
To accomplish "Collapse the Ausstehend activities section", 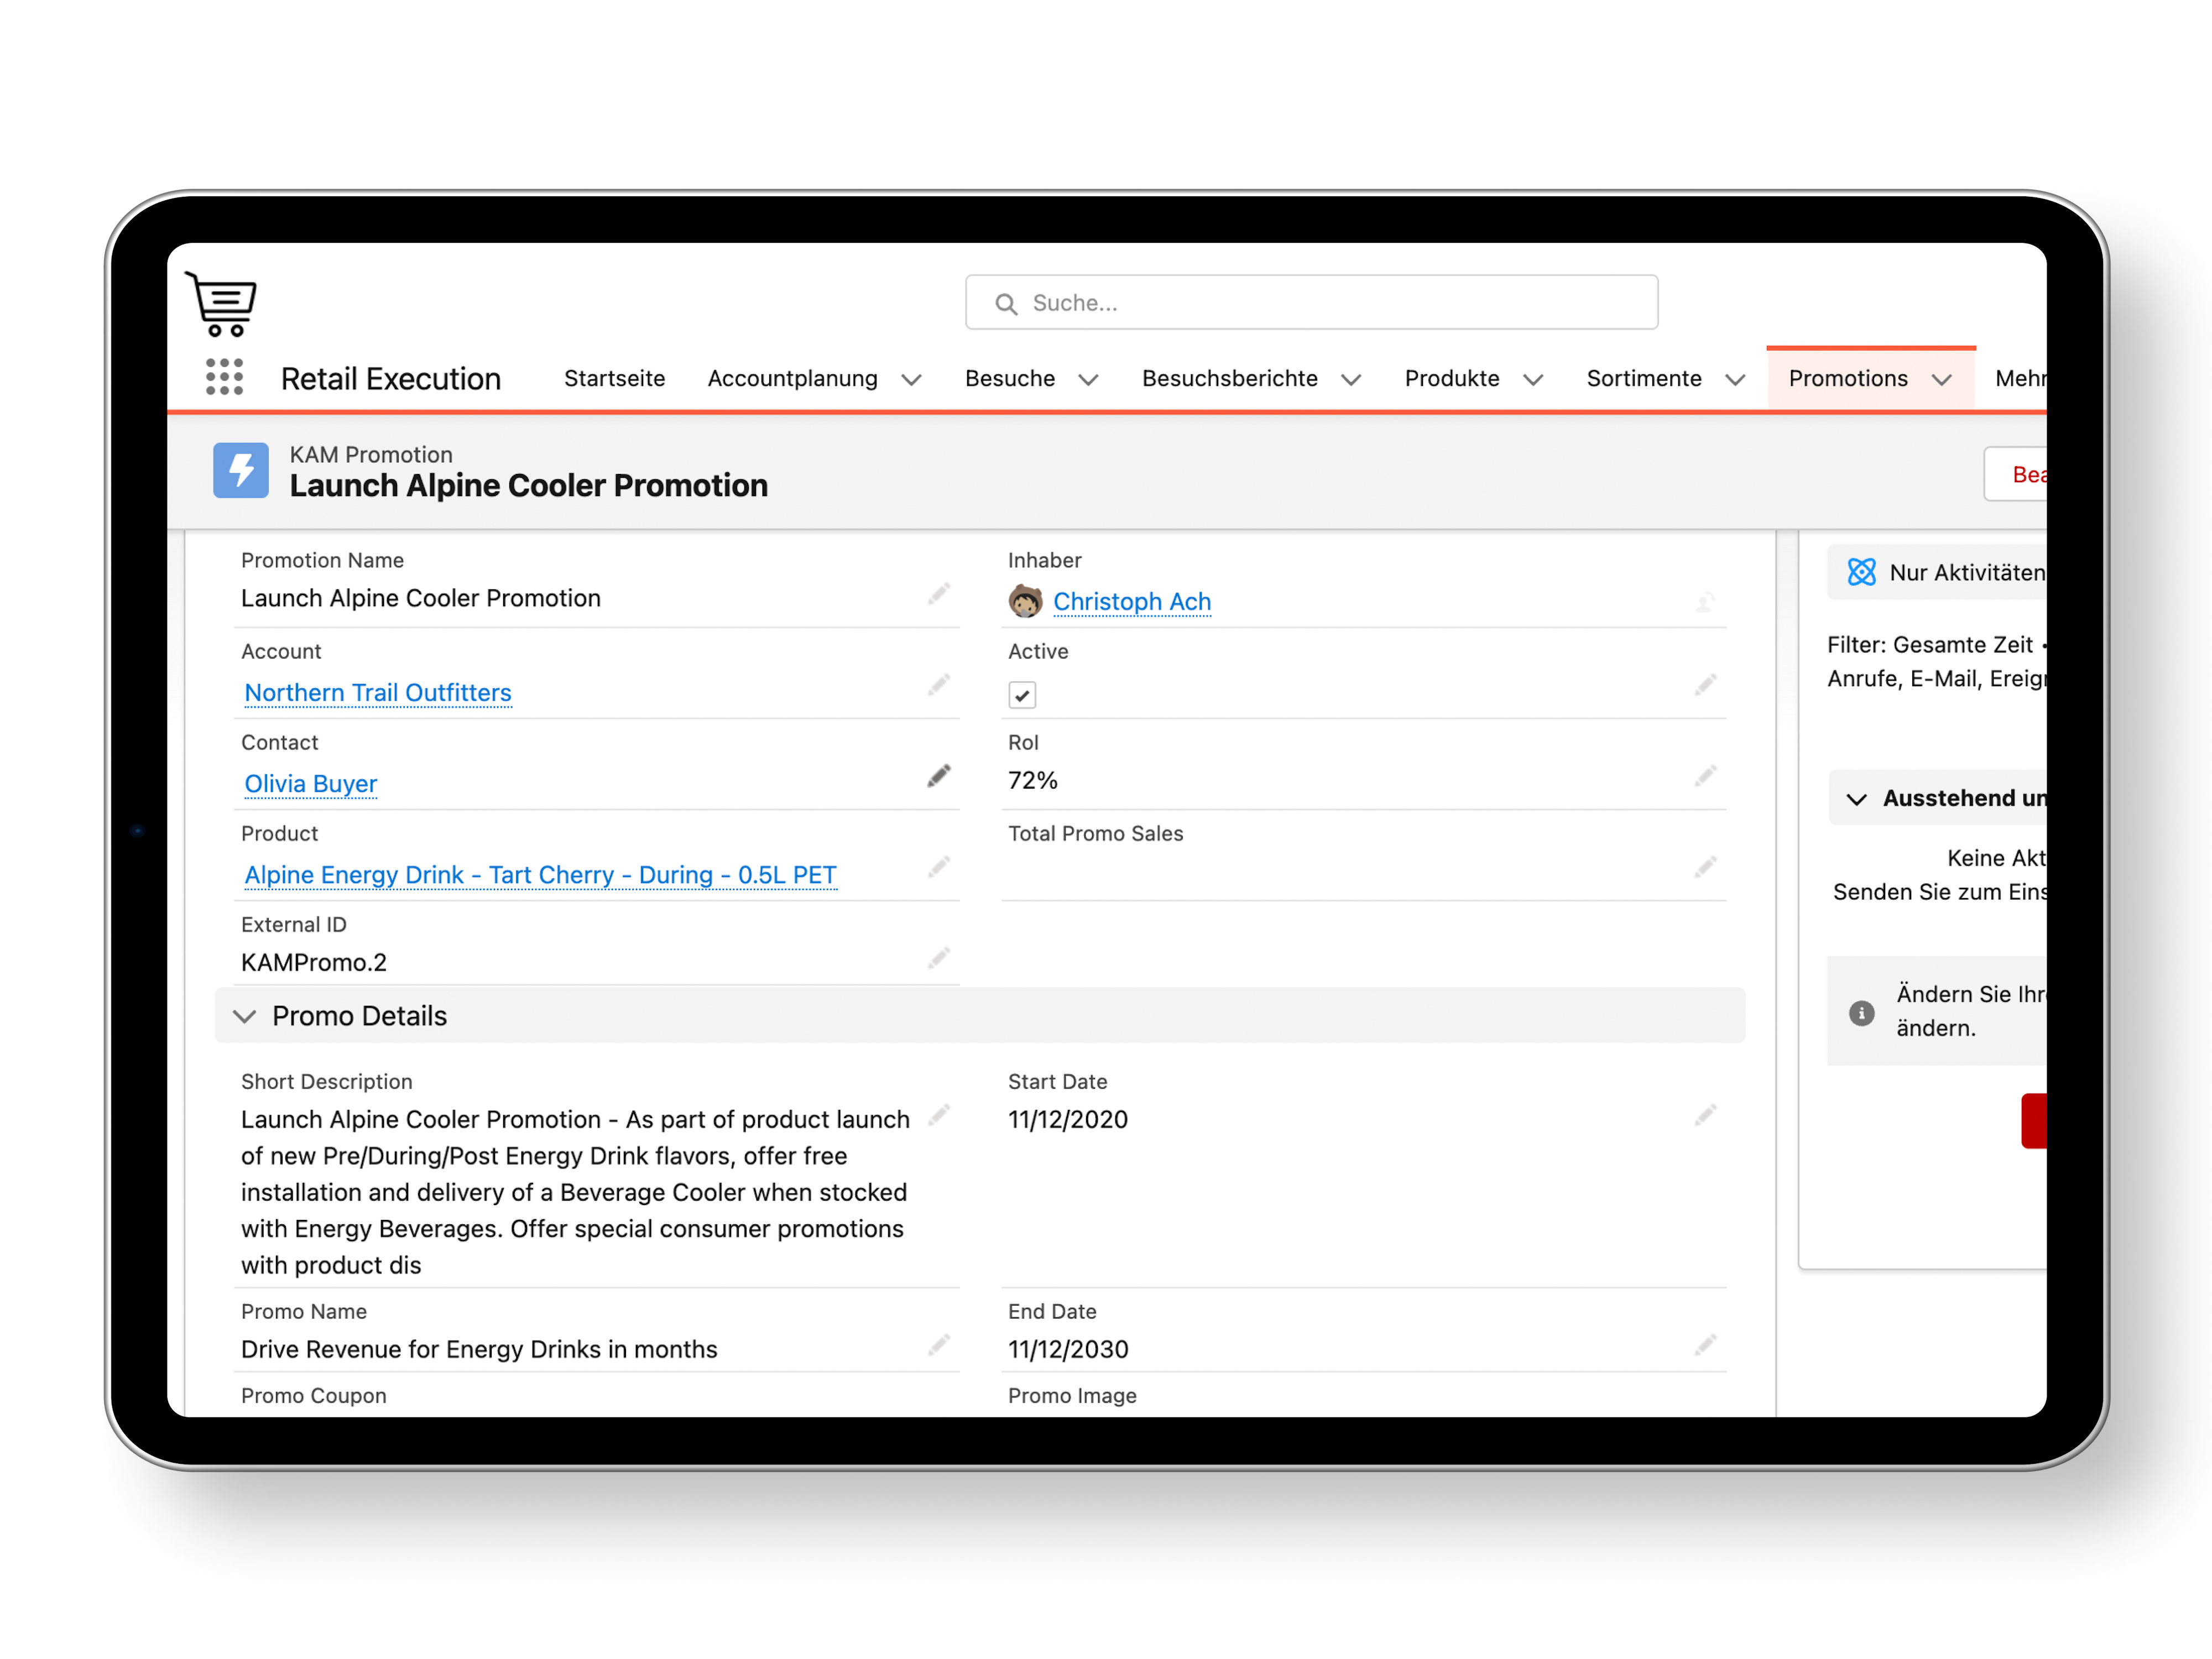I will [x=1856, y=799].
